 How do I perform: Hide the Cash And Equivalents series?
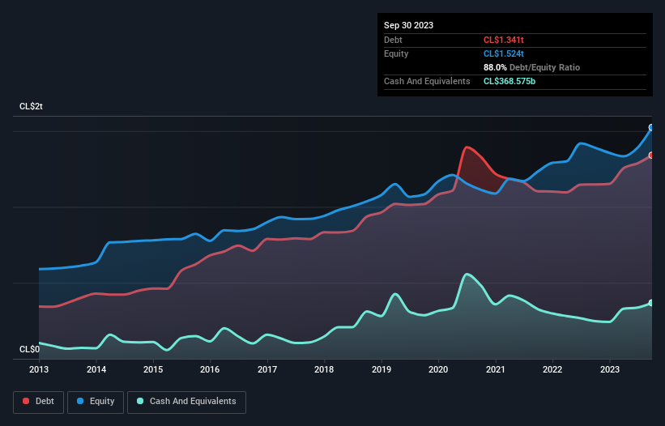[x=185, y=401]
